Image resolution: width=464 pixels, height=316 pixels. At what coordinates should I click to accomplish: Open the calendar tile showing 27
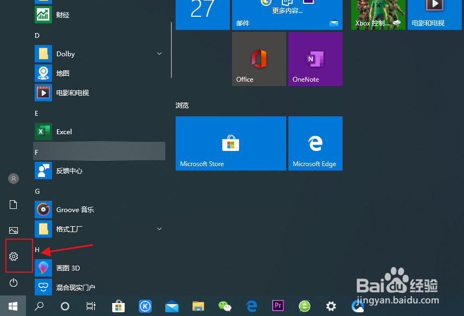coord(203,15)
